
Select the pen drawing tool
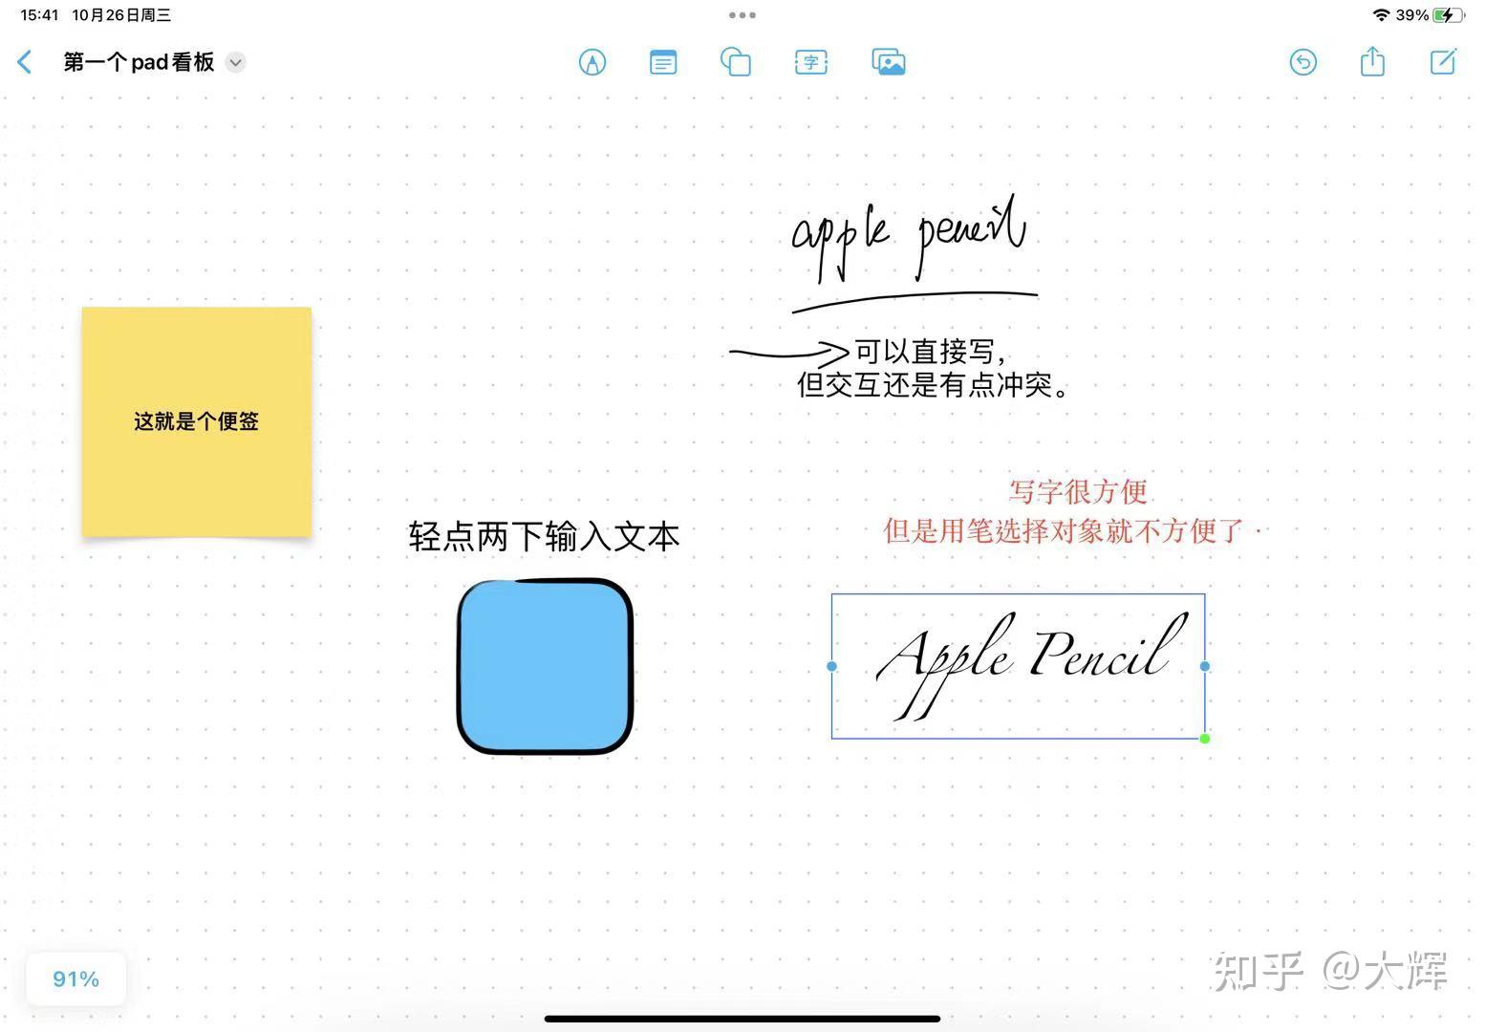pyautogui.click(x=592, y=61)
